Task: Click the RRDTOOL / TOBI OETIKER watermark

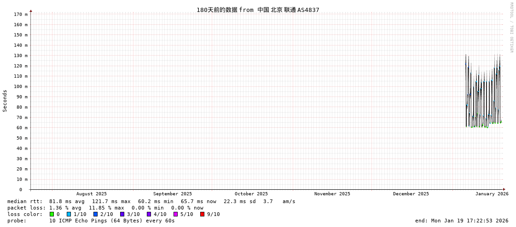Action: pyautogui.click(x=511, y=27)
